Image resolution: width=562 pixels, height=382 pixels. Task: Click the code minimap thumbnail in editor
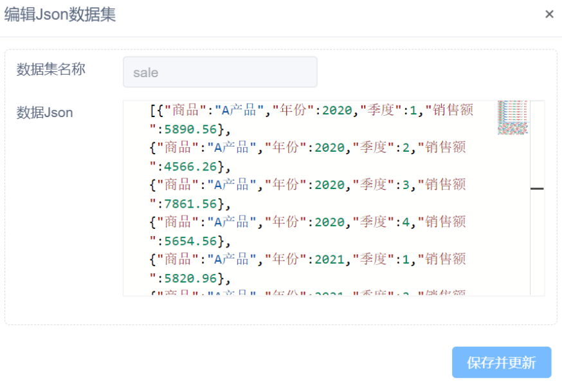513,117
